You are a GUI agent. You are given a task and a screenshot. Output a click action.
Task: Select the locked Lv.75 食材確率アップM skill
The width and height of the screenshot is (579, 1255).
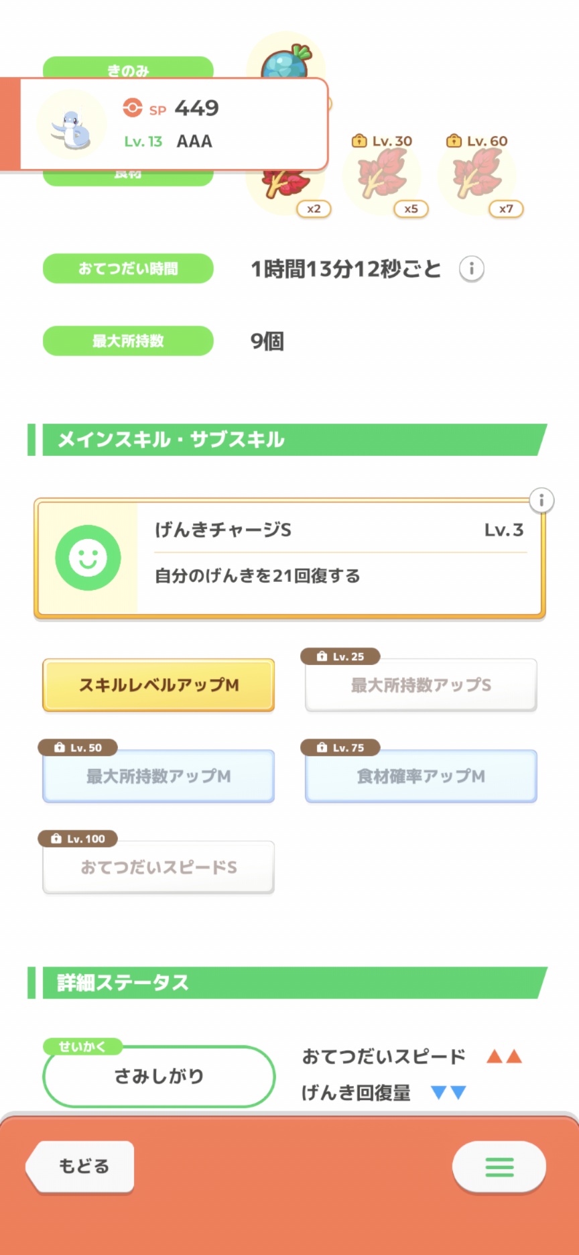[x=421, y=776]
